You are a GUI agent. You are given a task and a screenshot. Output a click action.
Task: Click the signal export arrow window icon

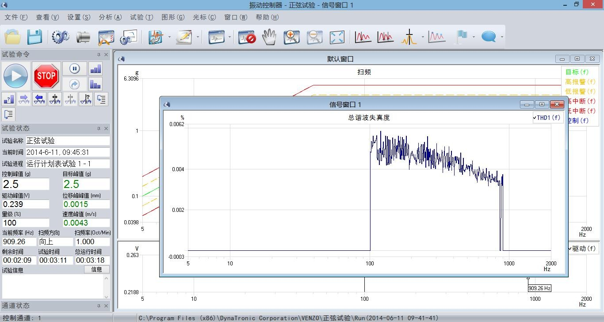point(156,37)
